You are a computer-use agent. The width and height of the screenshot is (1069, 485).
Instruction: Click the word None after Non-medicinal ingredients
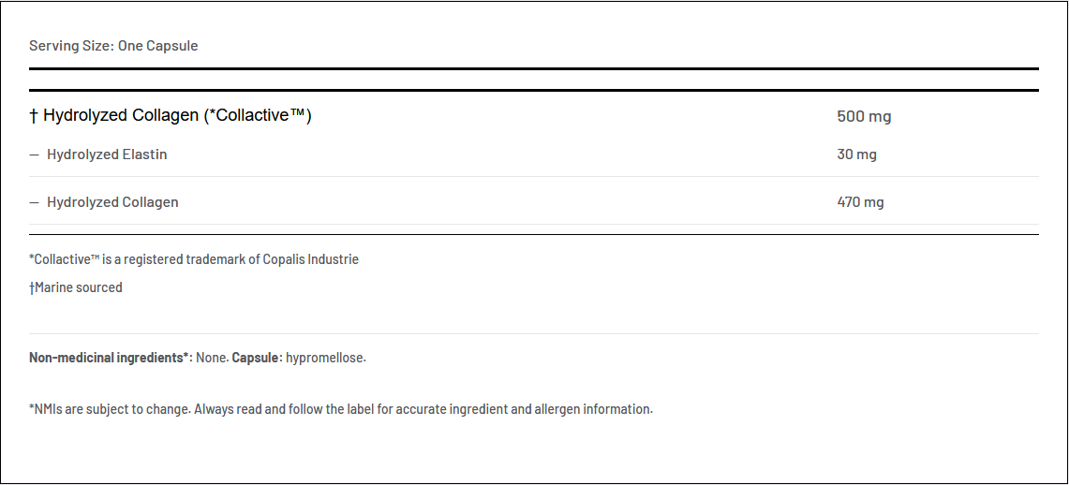pos(211,358)
